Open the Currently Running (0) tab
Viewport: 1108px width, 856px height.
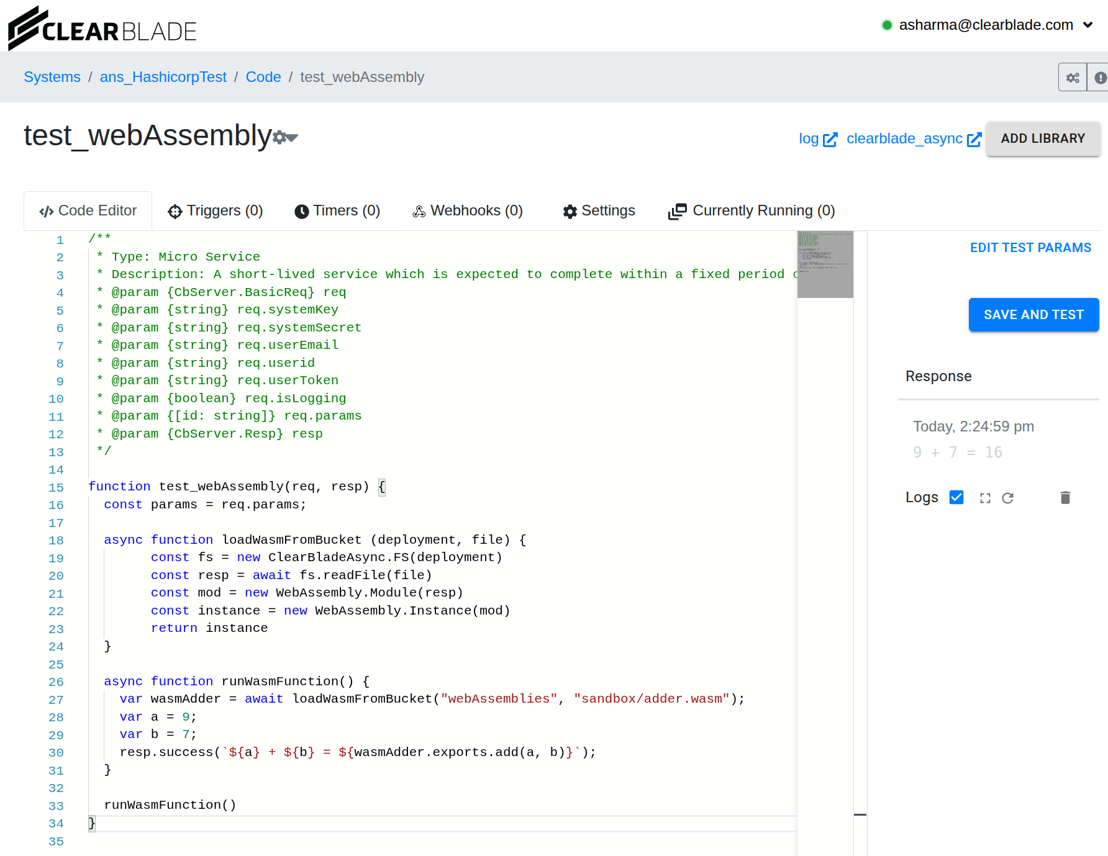[752, 211]
